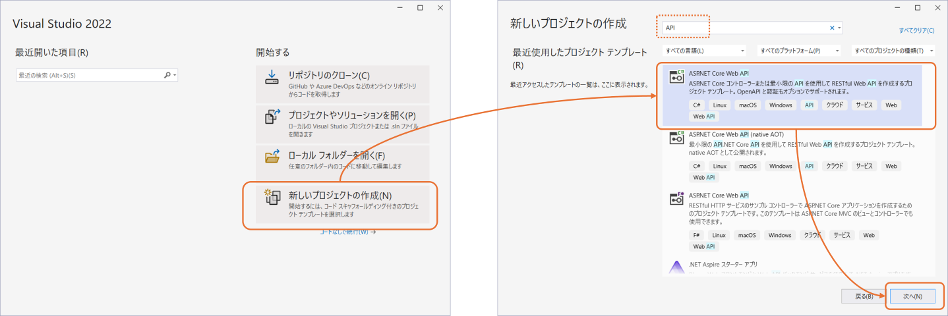Click the 次へ(N) next button

coord(912,296)
